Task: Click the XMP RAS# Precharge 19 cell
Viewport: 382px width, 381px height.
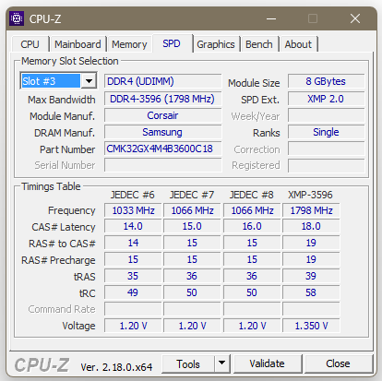Action: click(x=311, y=259)
